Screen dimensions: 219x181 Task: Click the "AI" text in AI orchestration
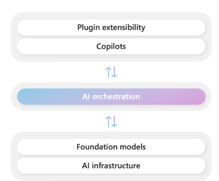86,97
